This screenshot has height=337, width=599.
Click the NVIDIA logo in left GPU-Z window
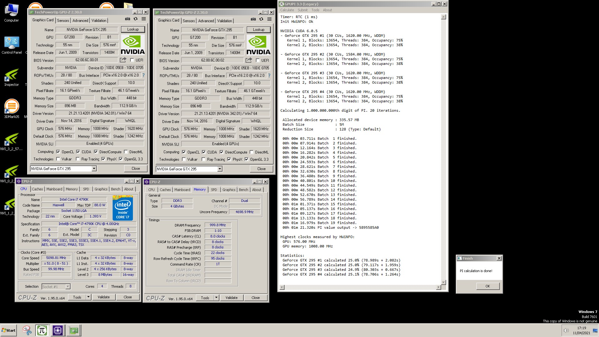[x=133, y=45]
